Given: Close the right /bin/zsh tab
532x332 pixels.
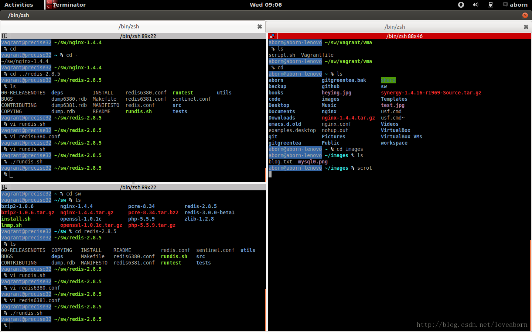Looking at the screenshot, I should [526, 27].
